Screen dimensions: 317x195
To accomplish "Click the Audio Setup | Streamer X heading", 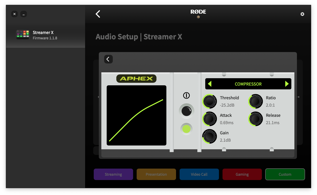I will click(x=139, y=37).
